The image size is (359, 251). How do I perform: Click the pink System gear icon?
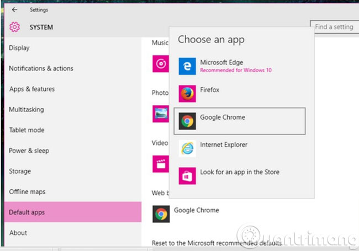15,27
